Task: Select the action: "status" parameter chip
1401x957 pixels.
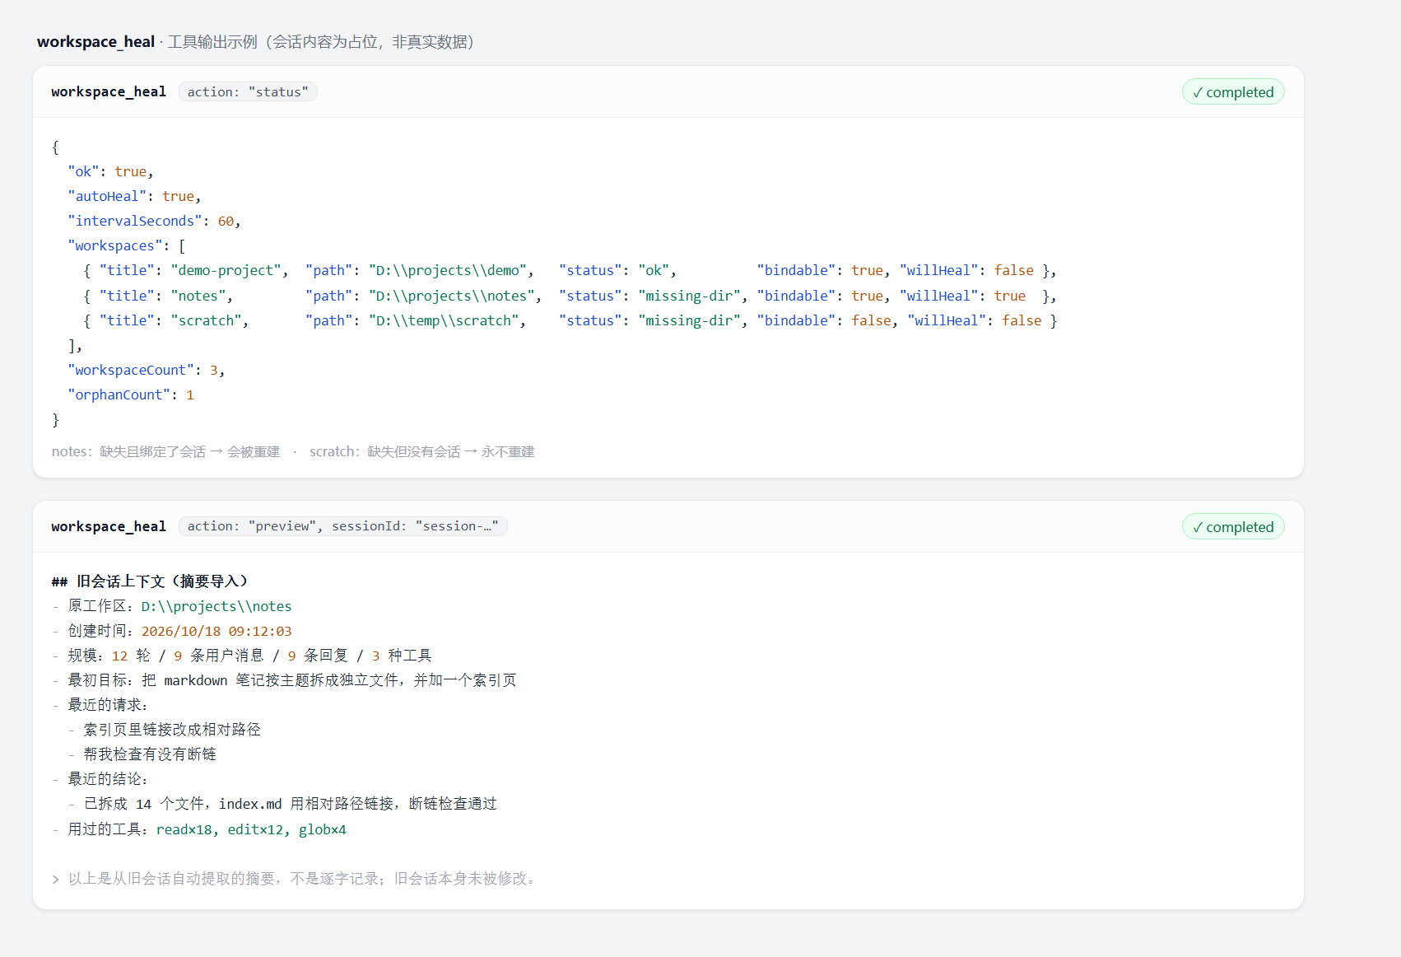Action: point(248,92)
